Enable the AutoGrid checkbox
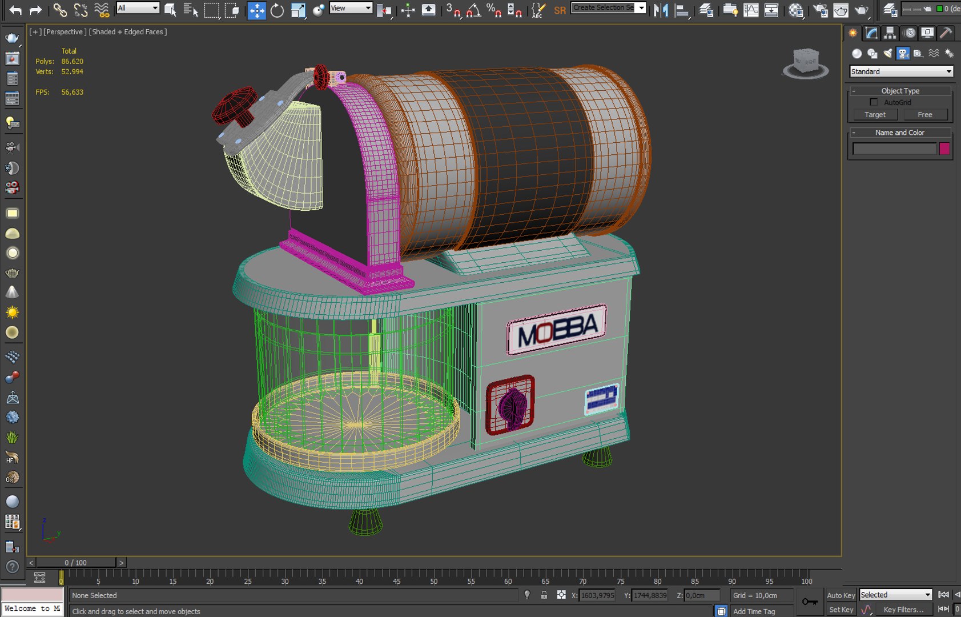The height and width of the screenshot is (617, 961). point(874,102)
